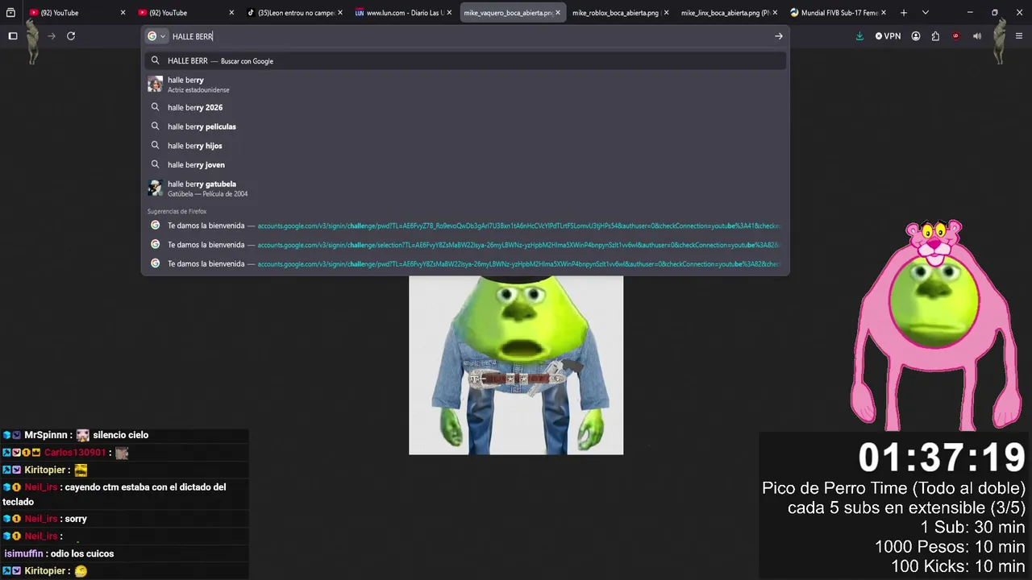Close the first (92) YouTube tab
The height and width of the screenshot is (580, 1032).
point(123,13)
